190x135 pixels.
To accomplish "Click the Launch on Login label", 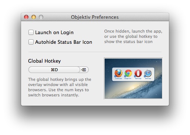I will click(x=54, y=32).
